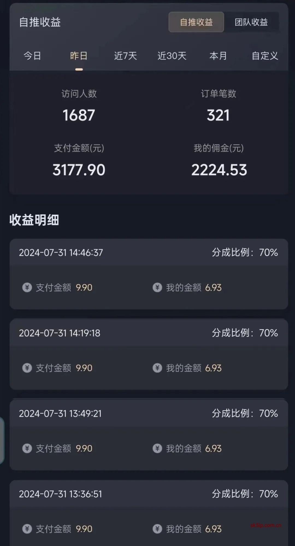Select the 昨日 filter toggle

pyautogui.click(x=78, y=56)
